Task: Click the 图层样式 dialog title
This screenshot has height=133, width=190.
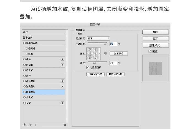Action: click(95, 25)
